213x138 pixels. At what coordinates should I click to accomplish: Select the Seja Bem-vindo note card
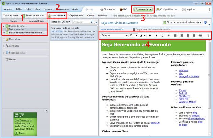coord(74,33)
